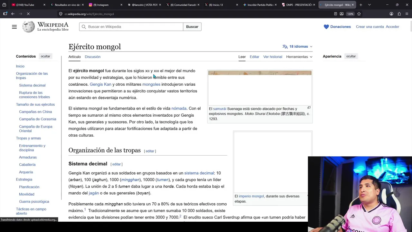Expand the Herramientas dropdown
The image size is (412, 232).
point(299,57)
